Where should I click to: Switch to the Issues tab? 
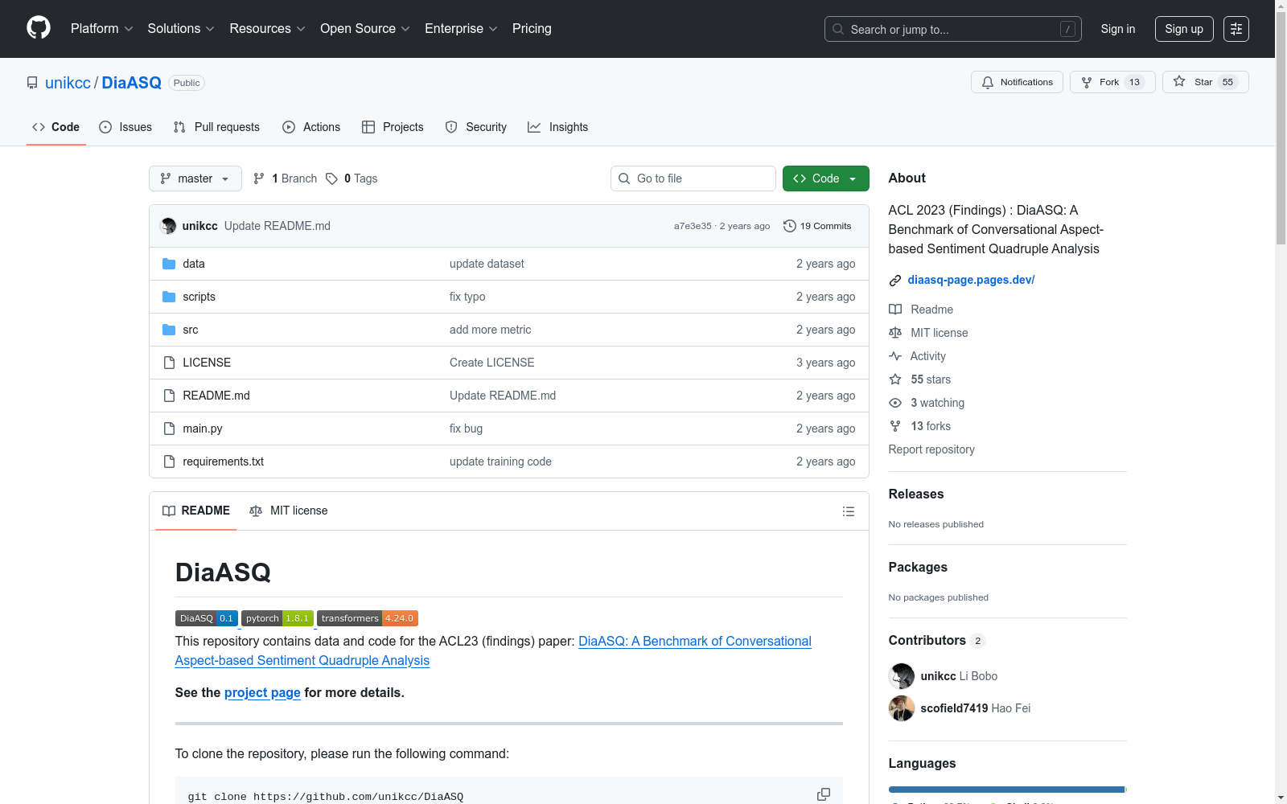(125, 127)
